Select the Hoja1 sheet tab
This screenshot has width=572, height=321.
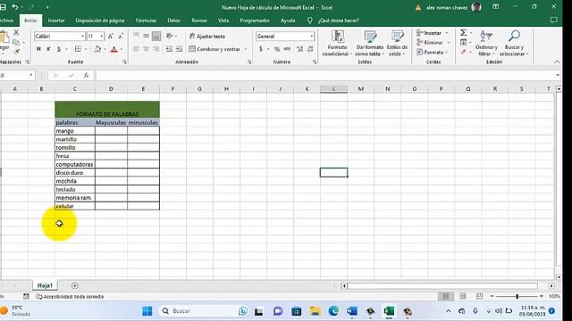tap(45, 285)
